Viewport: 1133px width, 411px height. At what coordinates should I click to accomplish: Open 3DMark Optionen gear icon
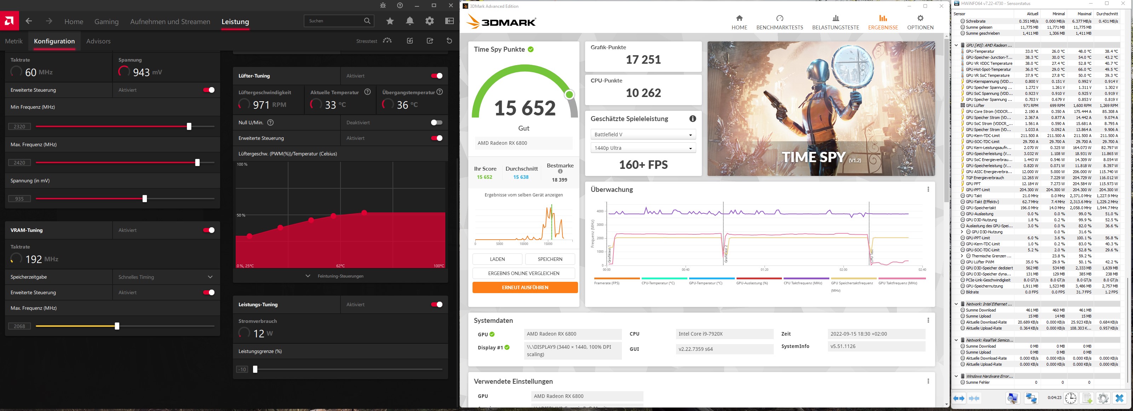920,18
